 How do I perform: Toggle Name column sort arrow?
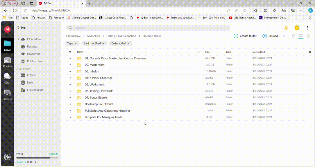[x=199, y=52]
